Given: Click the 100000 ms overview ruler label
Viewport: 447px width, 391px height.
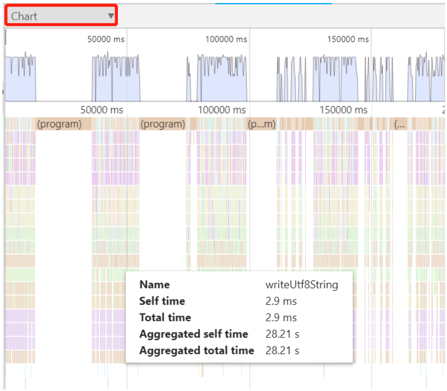Looking at the screenshot, I should pos(226,39).
